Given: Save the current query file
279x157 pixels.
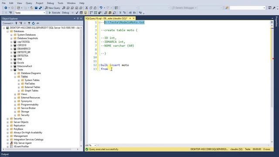Looking at the screenshot, I should [36, 8].
